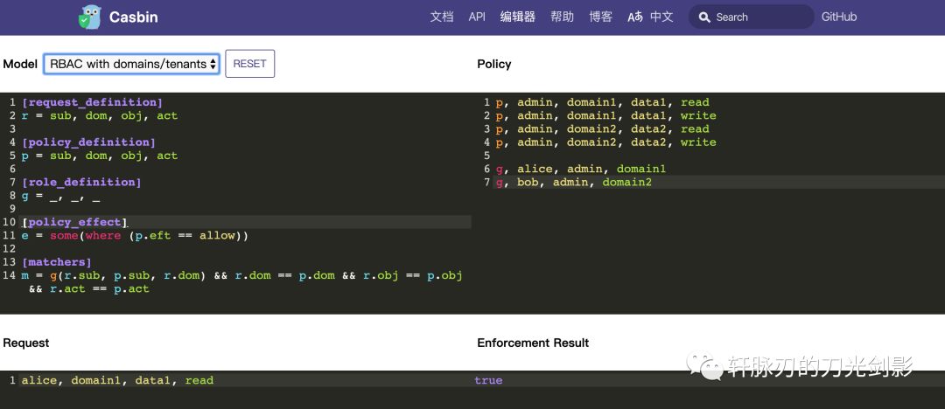Open the Model type dropdown
Viewport: 945px width, 409px height.
(131, 64)
